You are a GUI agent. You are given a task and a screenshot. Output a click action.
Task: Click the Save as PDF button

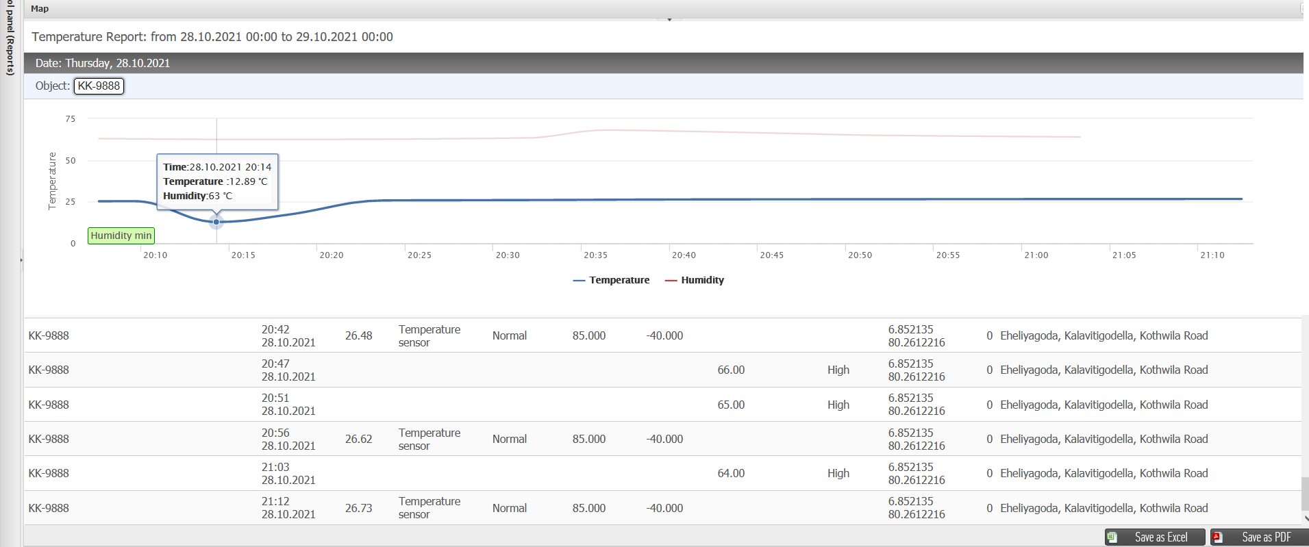[1259, 537]
